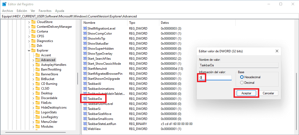Click Aceptar to confirm the DWORD value
299x135 pixels.
pyautogui.click(x=246, y=93)
